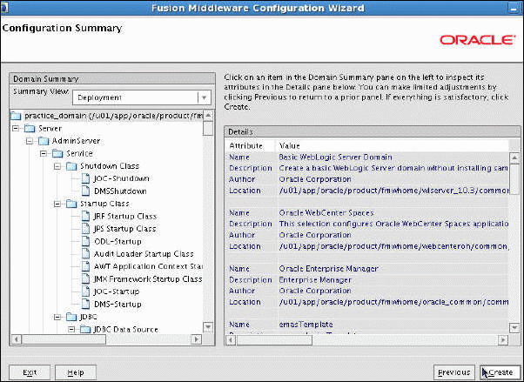Click the JMX Framework Startup Class icon
Screen dimensions: 524x382
point(86,278)
